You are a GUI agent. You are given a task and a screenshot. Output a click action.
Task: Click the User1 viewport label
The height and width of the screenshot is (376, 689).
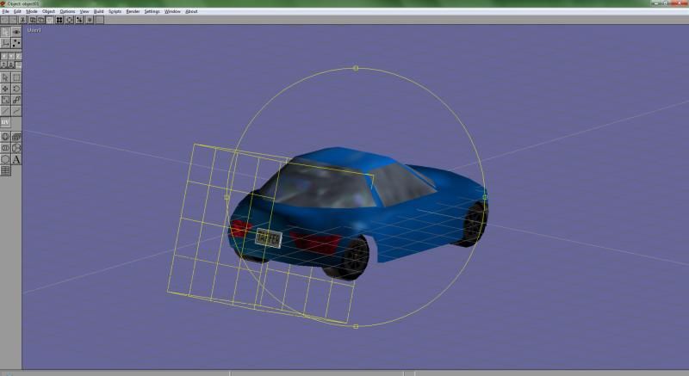(34, 29)
